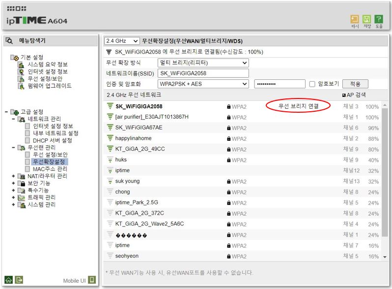Click the NAT/라우터 관리 folder icon
The height and width of the screenshot is (289, 392).
point(22,176)
